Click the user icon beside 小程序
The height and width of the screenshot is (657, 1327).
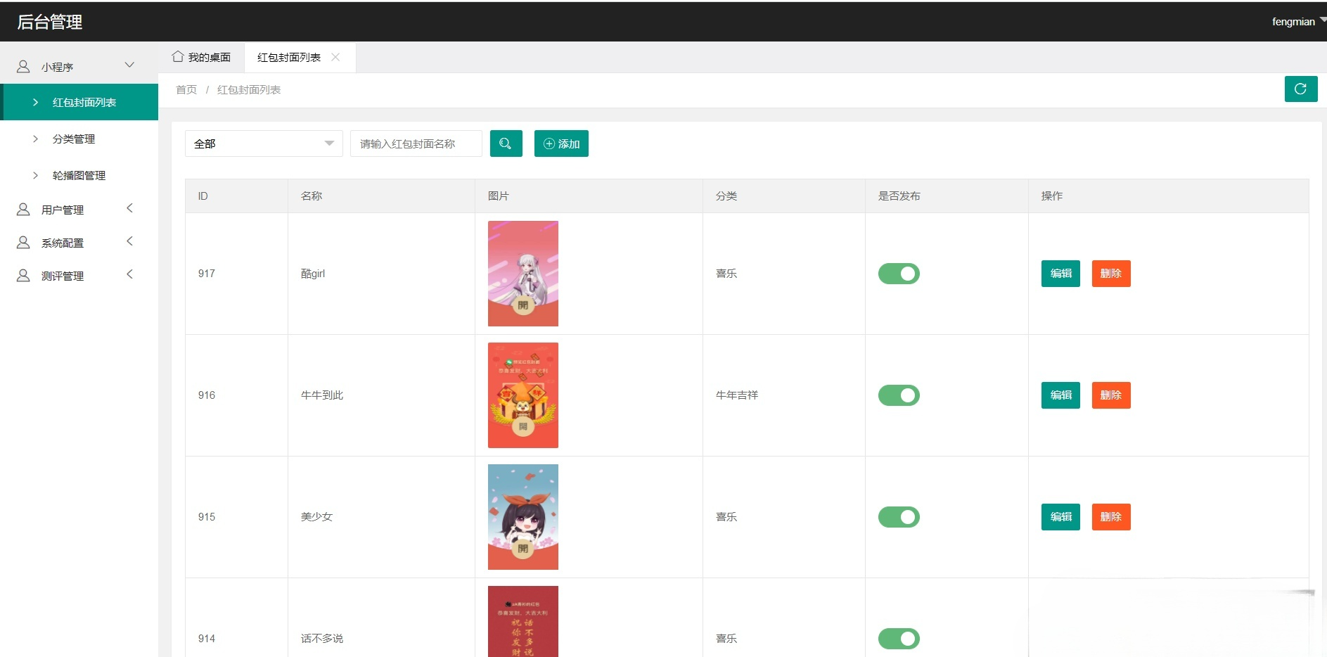[23, 67]
